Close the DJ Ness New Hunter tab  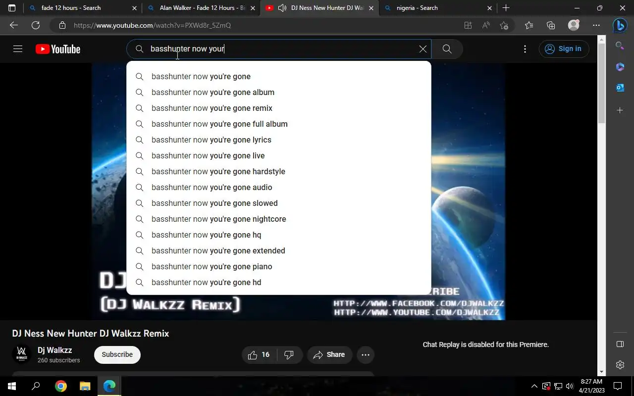point(371,8)
